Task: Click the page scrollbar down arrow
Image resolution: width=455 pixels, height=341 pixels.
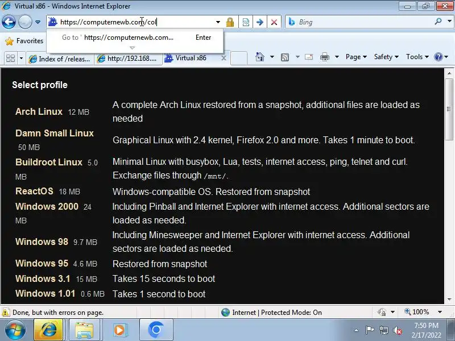Action: click(x=449, y=300)
